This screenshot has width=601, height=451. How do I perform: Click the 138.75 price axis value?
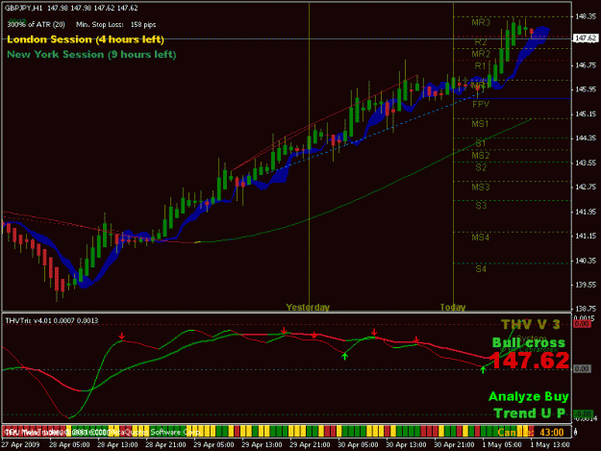586,309
